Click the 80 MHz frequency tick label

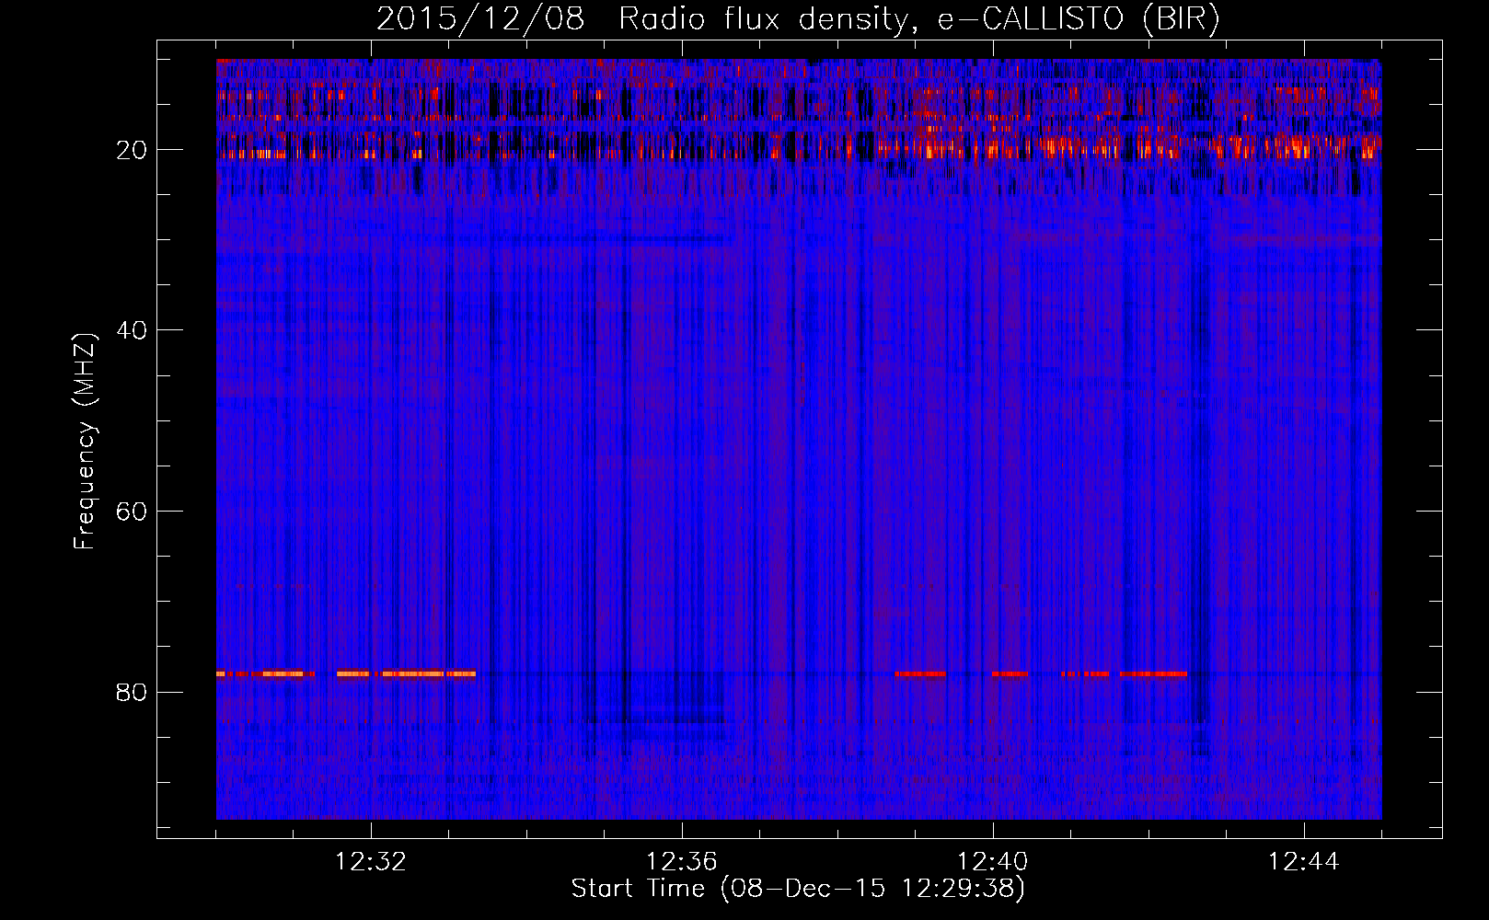tap(132, 692)
